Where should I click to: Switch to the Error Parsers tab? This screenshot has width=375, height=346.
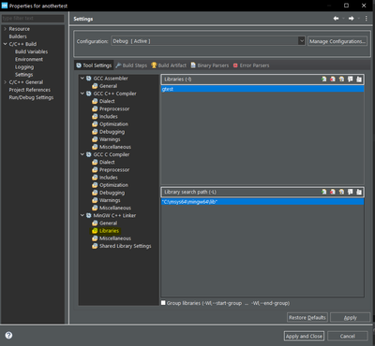(x=251, y=65)
